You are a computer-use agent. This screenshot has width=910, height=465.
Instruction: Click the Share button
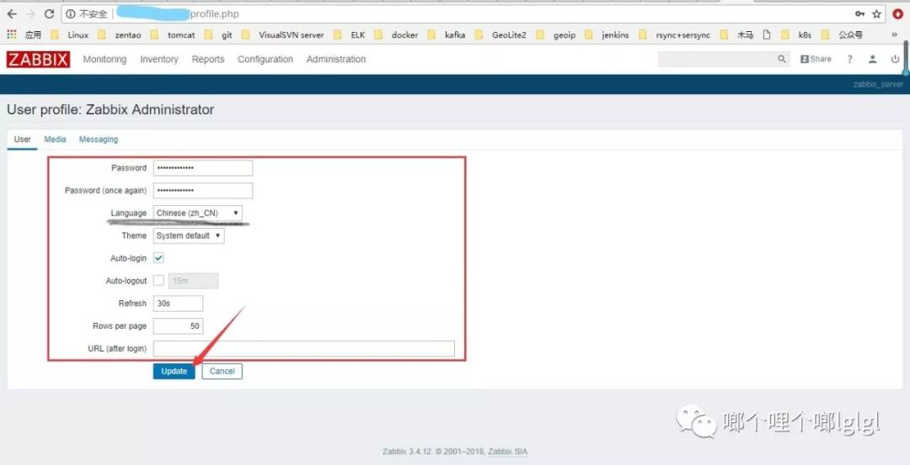tap(816, 59)
